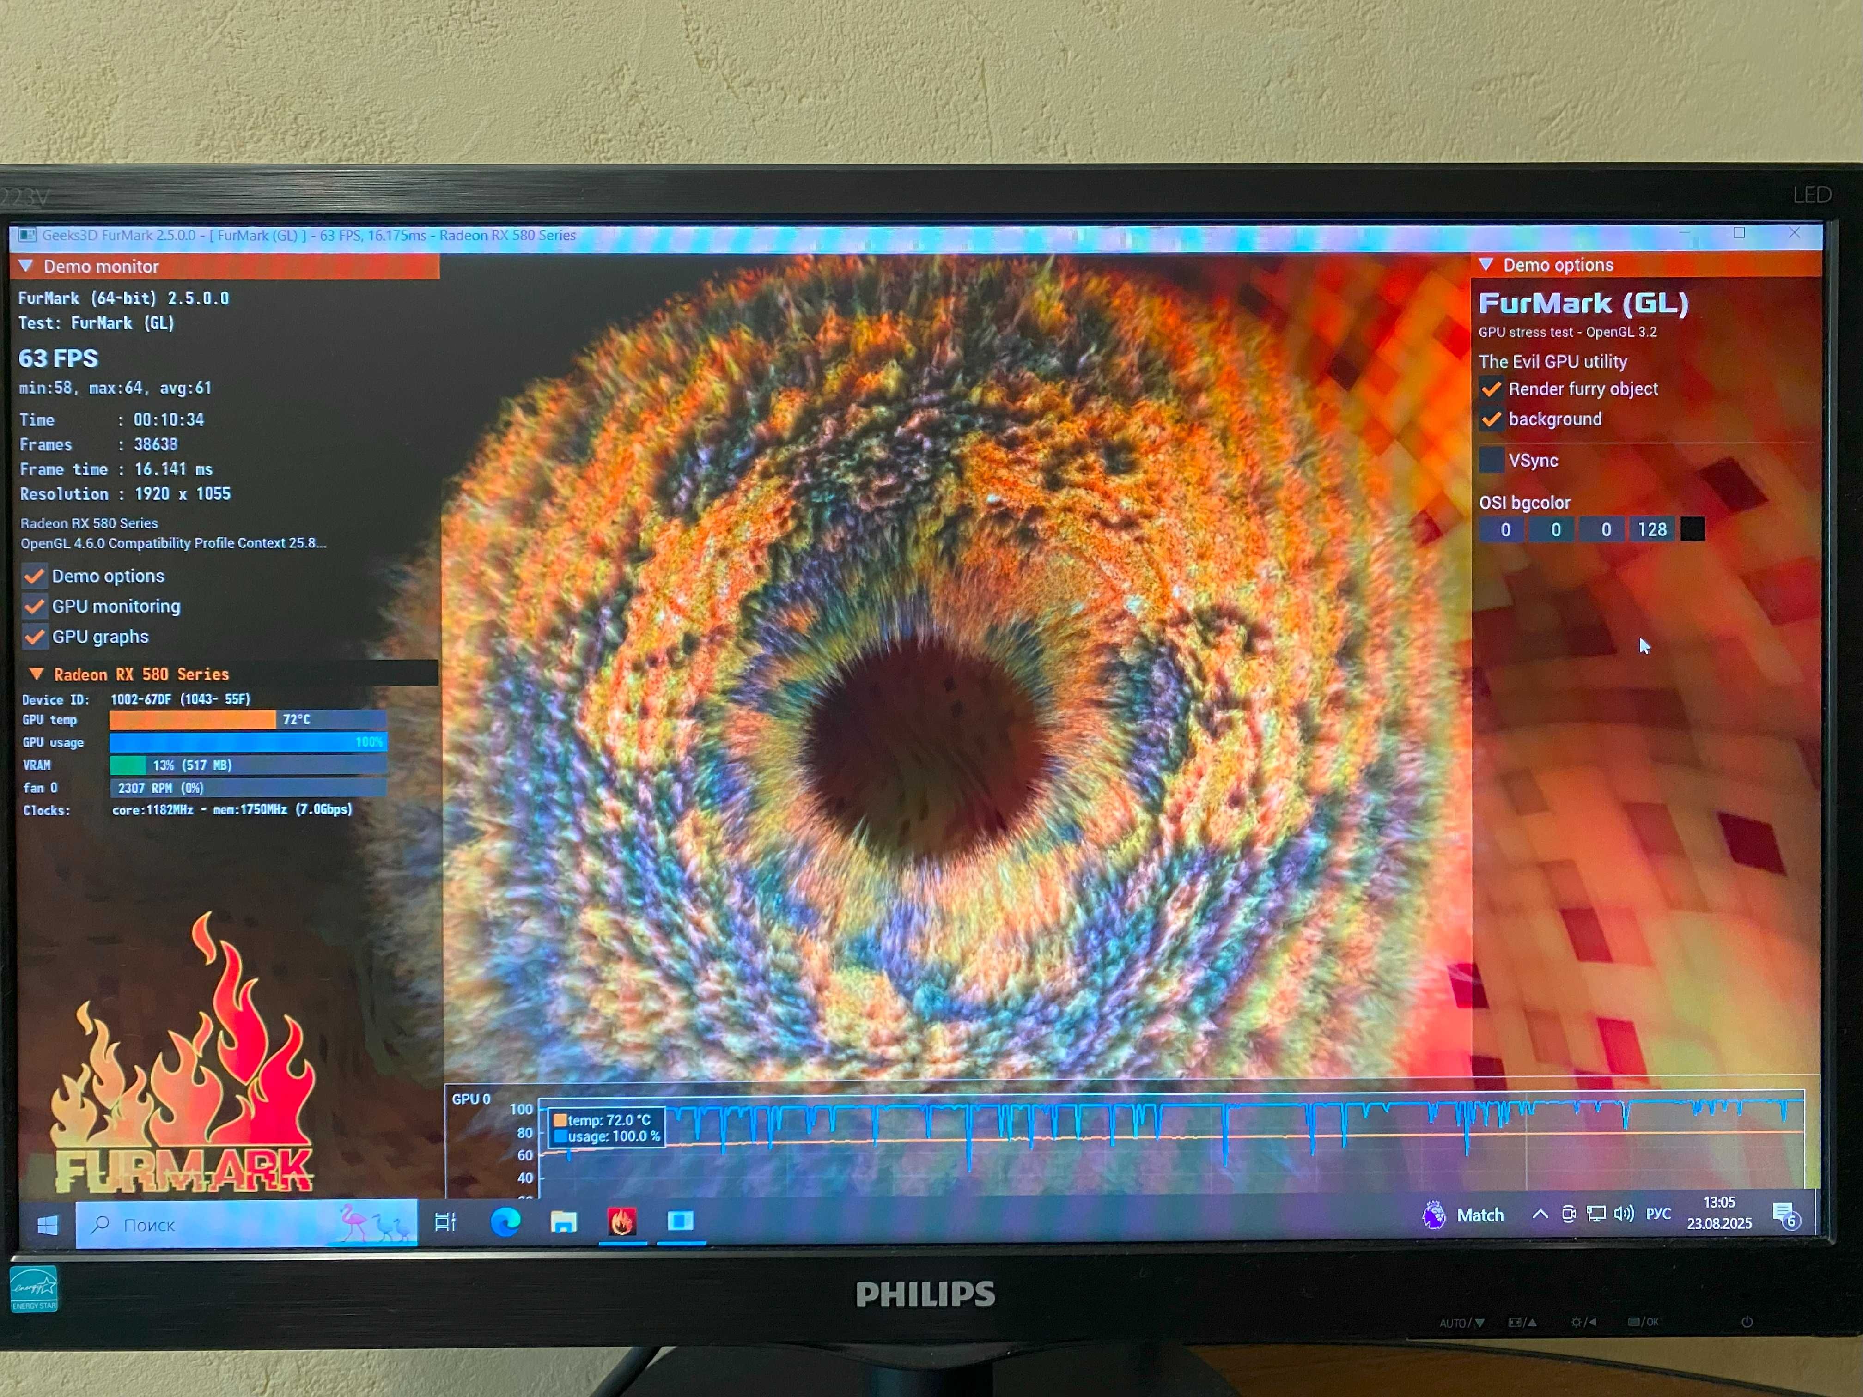Click the OSI bgcolor alpha value 128
The image size is (1863, 1397).
(1652, 530)
